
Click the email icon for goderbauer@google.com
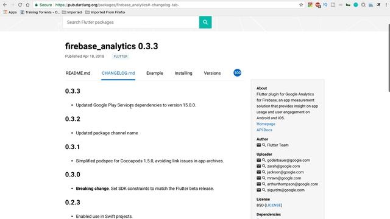pos(258,160)
